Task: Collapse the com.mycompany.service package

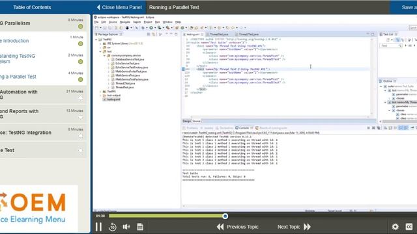Action: click(104, 55)
